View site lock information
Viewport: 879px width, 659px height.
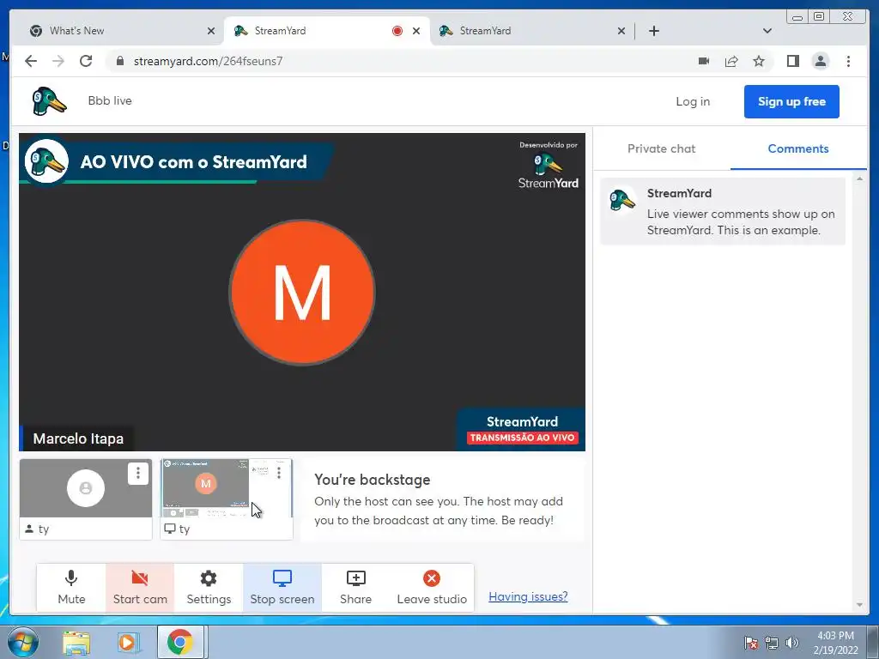click(119, 61)
